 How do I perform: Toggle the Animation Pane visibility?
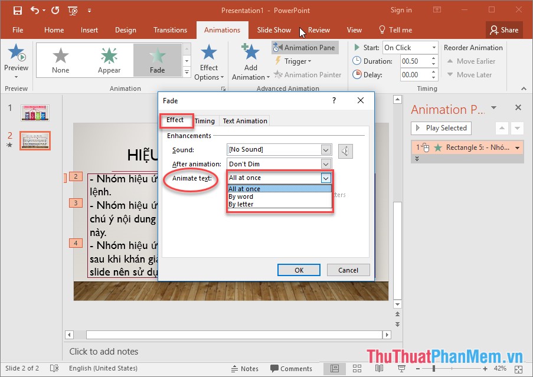coord(305,47)
